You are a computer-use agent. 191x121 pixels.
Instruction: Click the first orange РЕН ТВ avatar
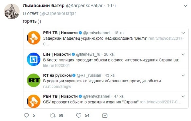[x=34, y=38]
